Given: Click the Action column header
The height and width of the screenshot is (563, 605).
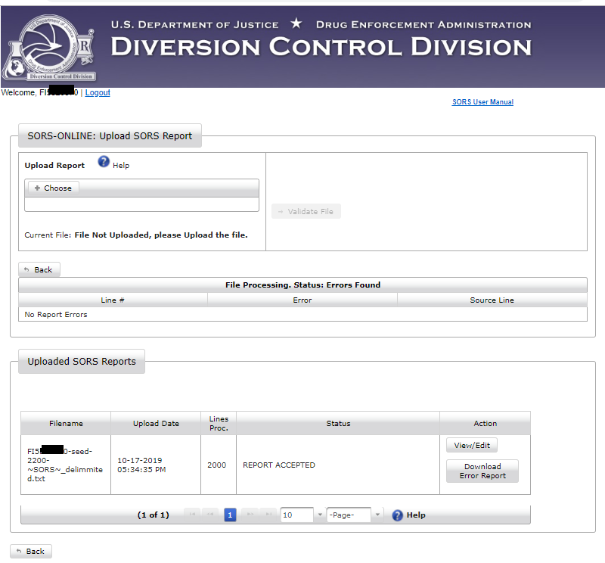Looking at the screenshot, I should [485, 423].
